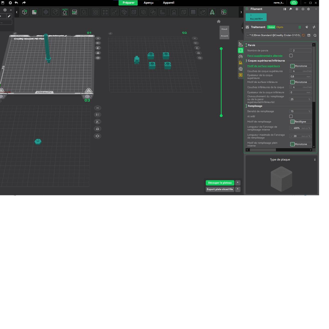Open the Quality settings side tab
This screenshot has width=329, height=329.
241,45
